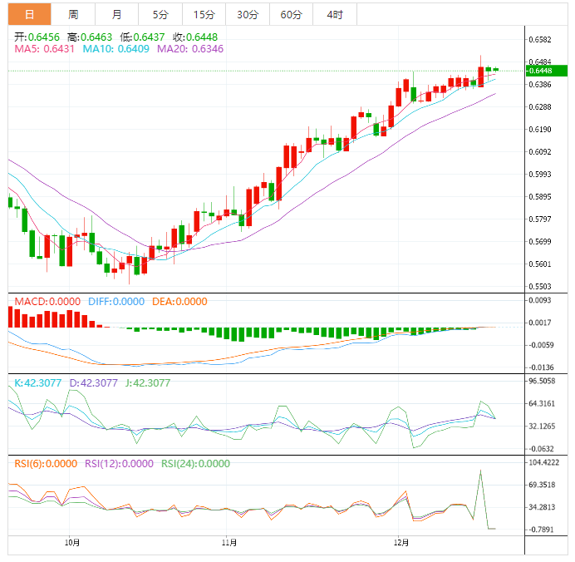Click the 11月 marker on the time axis

230,543
